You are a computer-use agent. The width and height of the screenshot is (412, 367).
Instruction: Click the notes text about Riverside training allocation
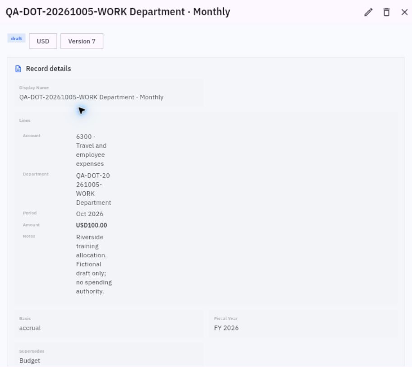tap(94, 264)
